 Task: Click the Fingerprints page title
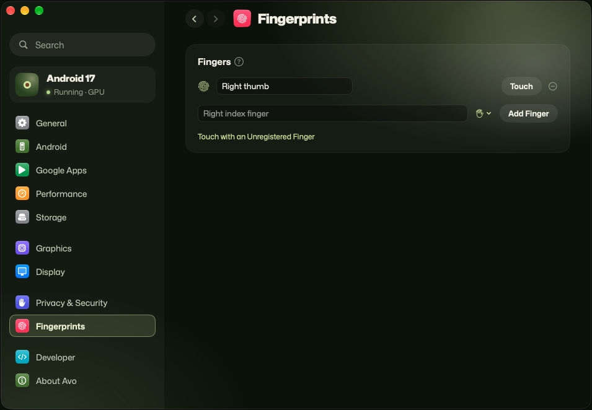pos(297,19)
